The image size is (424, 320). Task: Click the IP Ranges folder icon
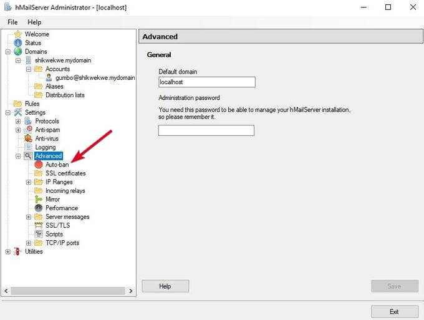click(39, 182)
